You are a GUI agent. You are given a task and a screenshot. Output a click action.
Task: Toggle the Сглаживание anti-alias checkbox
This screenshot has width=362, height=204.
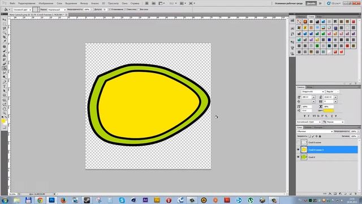coord(110,10)
